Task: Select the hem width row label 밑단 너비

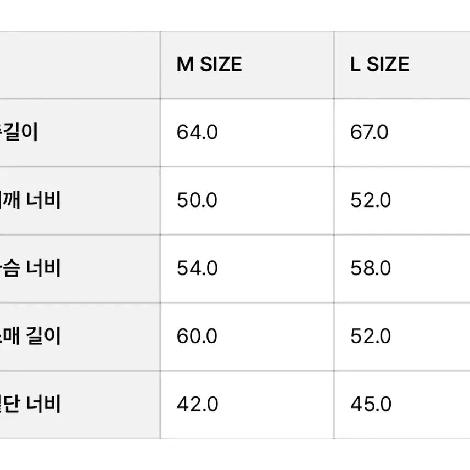Action: [30, 405]
